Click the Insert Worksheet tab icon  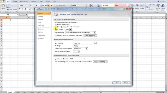[80, 92]
